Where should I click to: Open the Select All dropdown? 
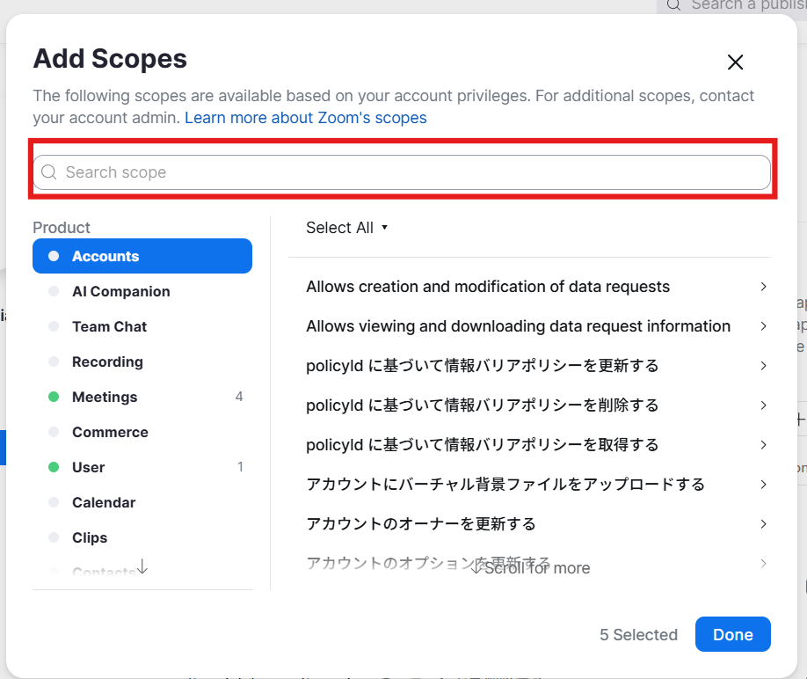(346, 228)
